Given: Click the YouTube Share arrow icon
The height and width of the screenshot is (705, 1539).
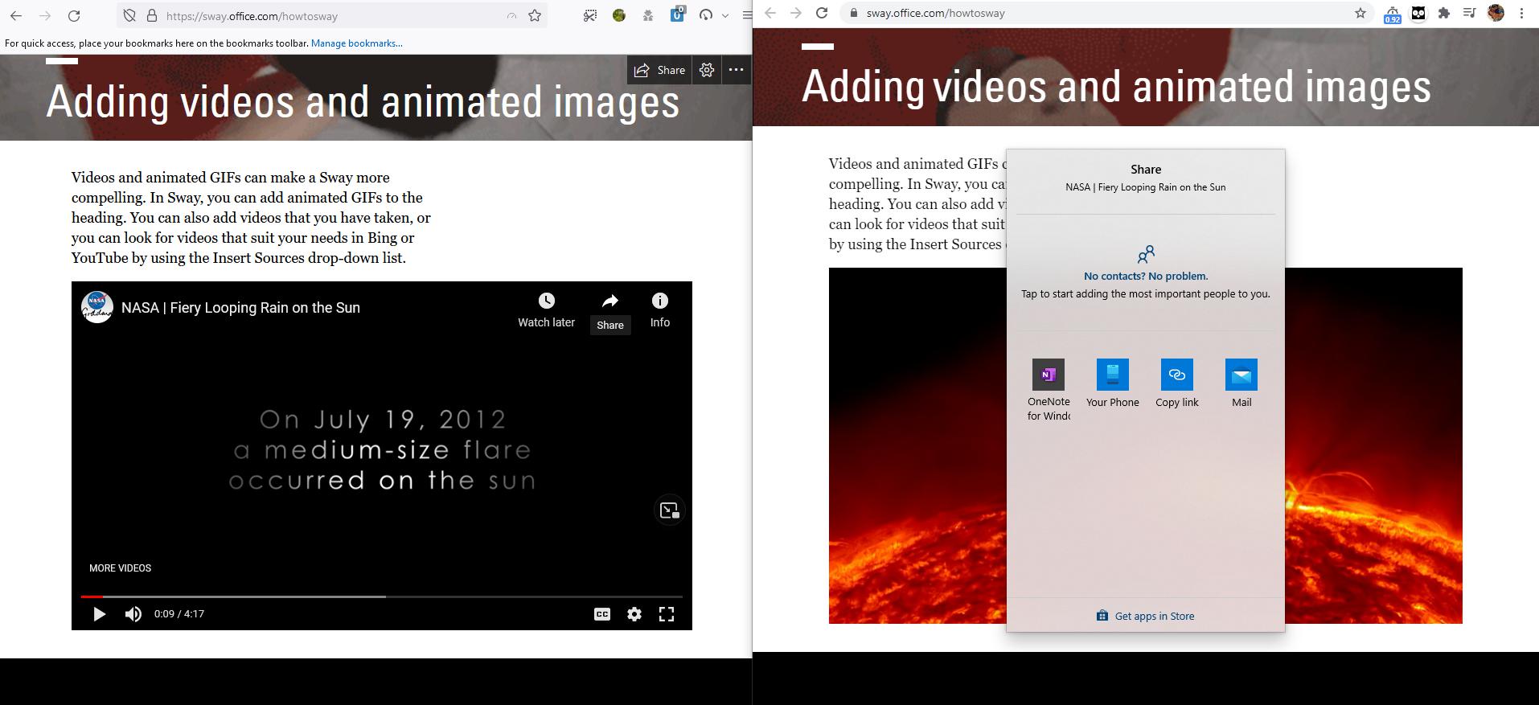Looking at the screenshot, I should 610,301.
